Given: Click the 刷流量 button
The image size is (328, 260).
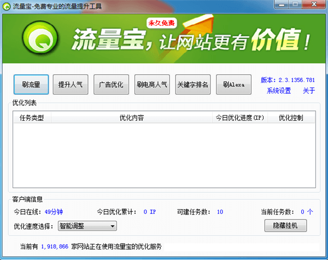Looking at the screenshot, I should tap(31, 85).
